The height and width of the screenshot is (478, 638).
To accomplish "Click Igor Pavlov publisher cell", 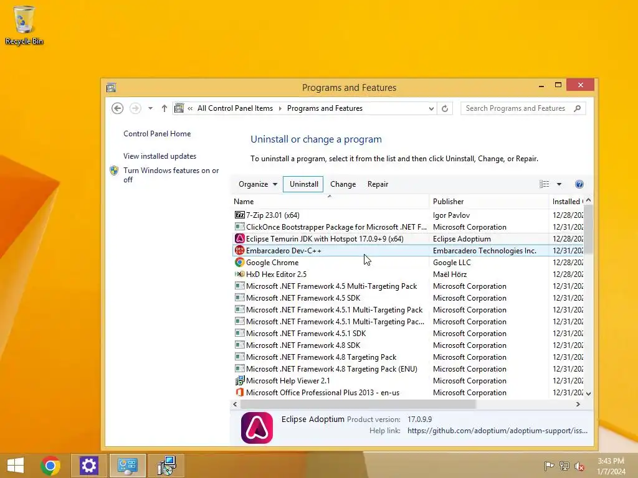I will pyautogui.click(x=451, y=215).
